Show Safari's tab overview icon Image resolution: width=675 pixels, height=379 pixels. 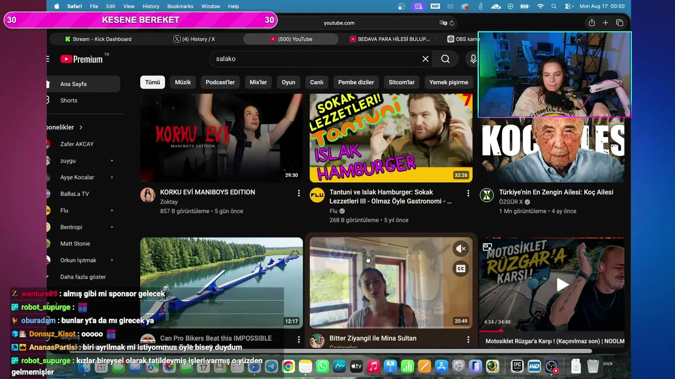[620, 23]
